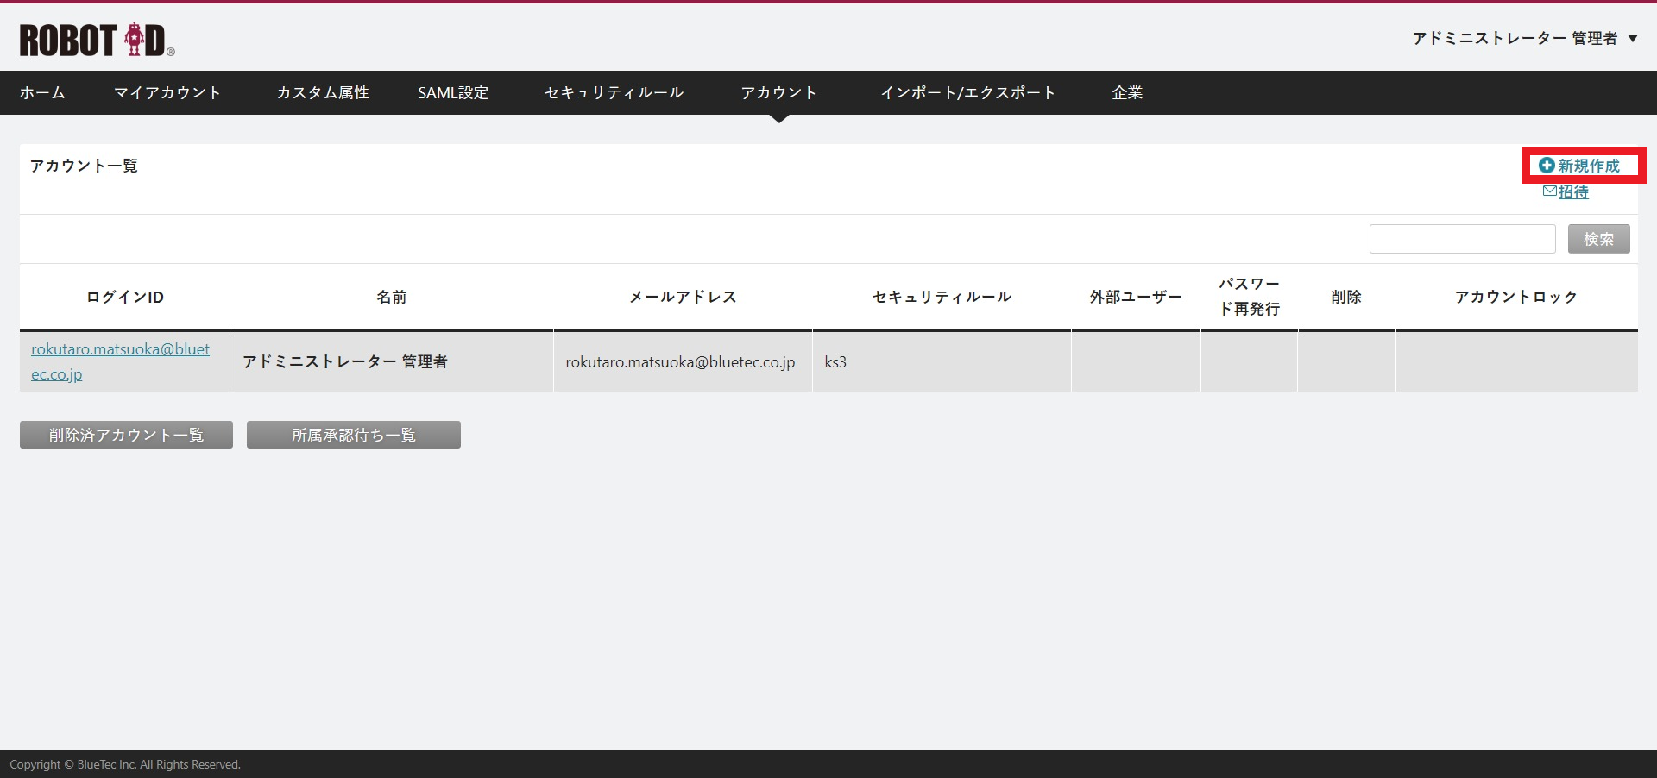Viewport: 1657px width, 778px height.
Task: Select the アカウント navigation tab
Action: tap(778, 92)
